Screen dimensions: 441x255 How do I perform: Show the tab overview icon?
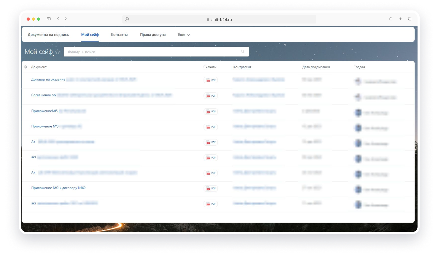pos(409,19)
